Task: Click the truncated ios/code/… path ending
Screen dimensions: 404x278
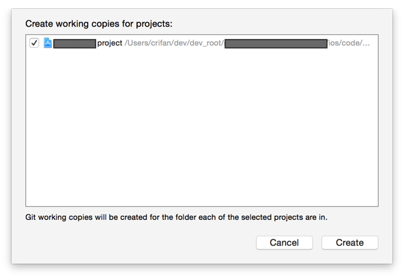Action: [349, 43]
